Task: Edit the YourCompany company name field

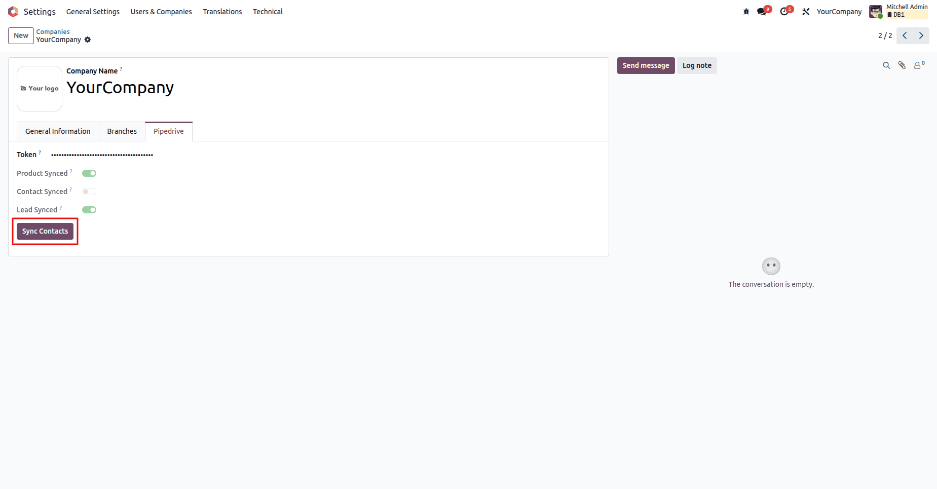Action: (x=120, y=88)
